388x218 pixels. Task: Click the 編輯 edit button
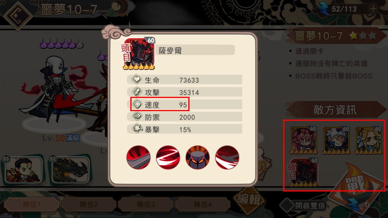point(248,199)
